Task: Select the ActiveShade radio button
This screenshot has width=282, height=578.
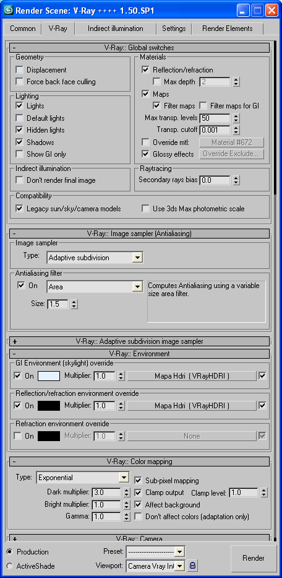Action: tap(9, 566)
